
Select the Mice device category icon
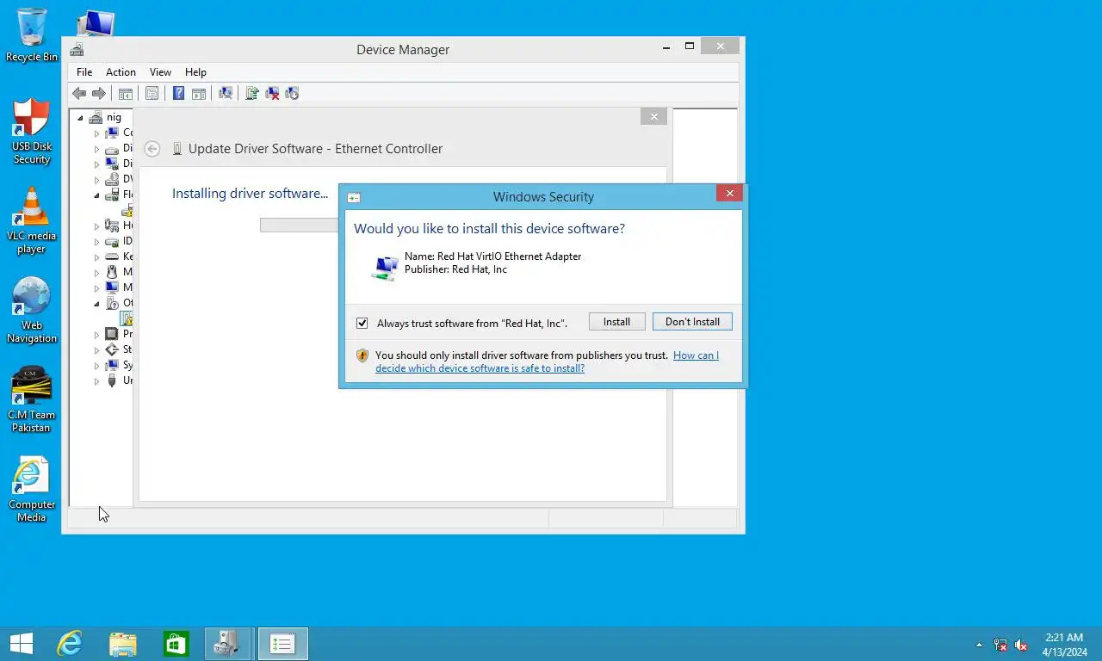click(112, 272)
